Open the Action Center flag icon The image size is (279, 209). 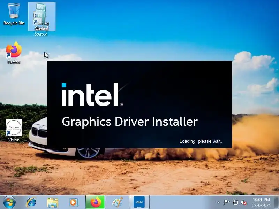tap(227, 202)
